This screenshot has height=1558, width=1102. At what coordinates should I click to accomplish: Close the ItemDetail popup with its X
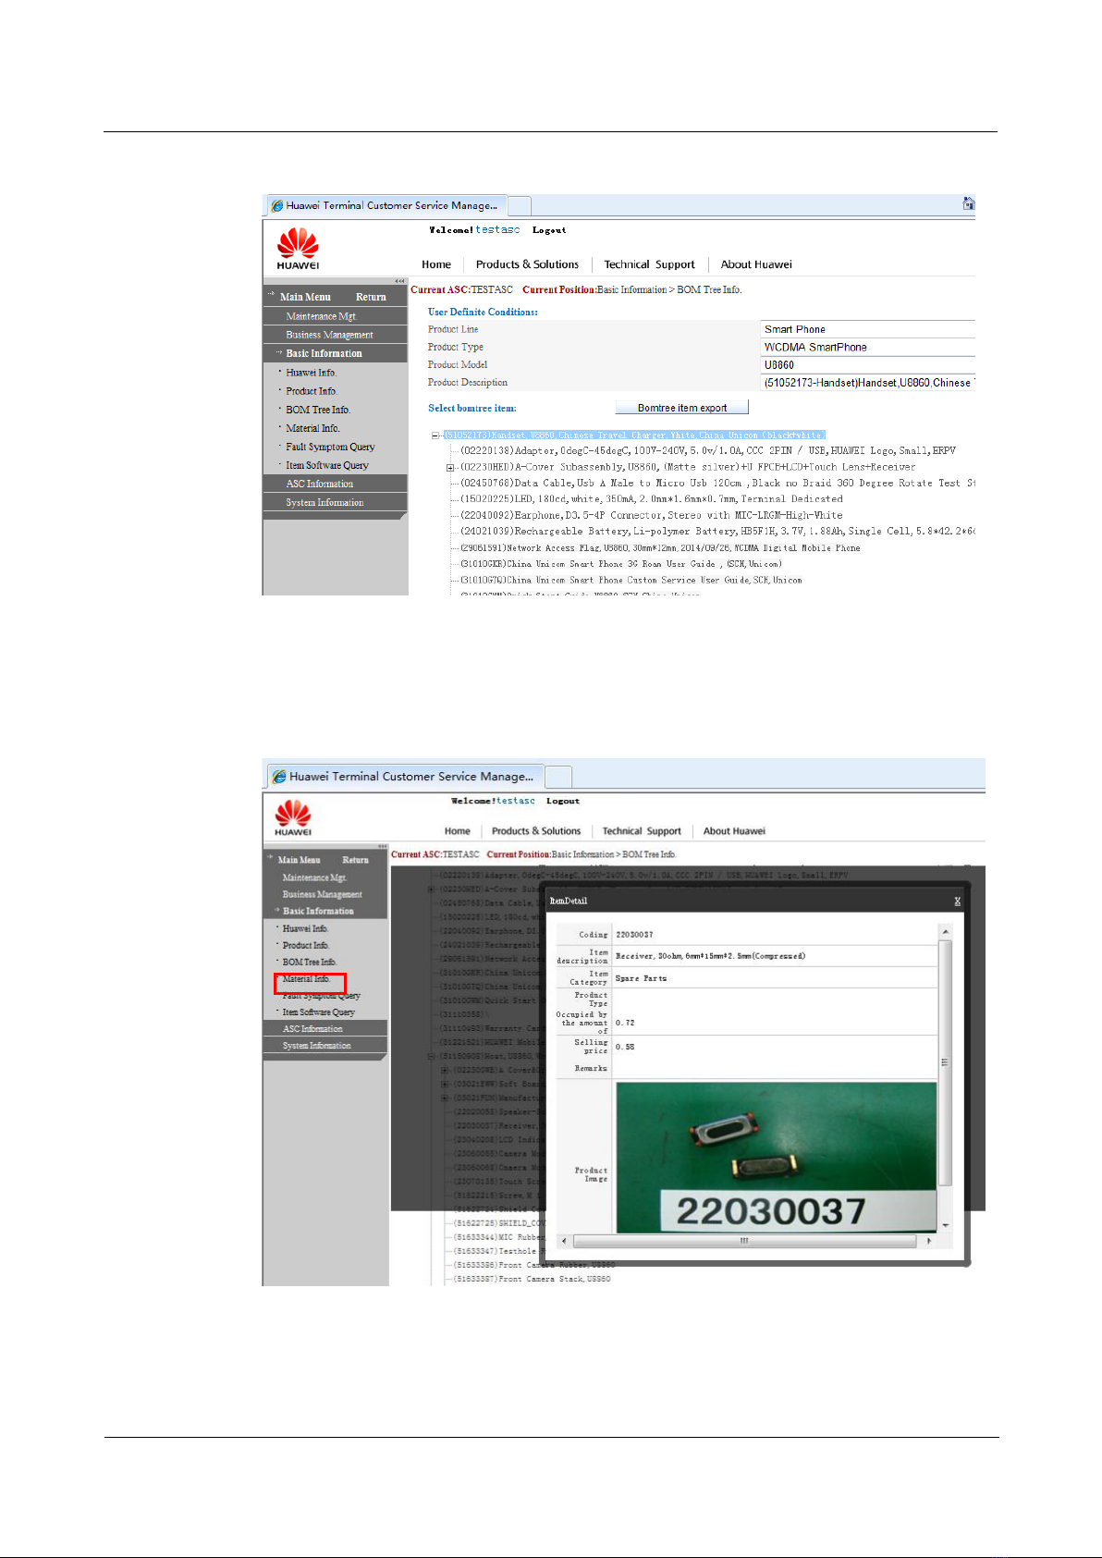[x=957, y=901]
